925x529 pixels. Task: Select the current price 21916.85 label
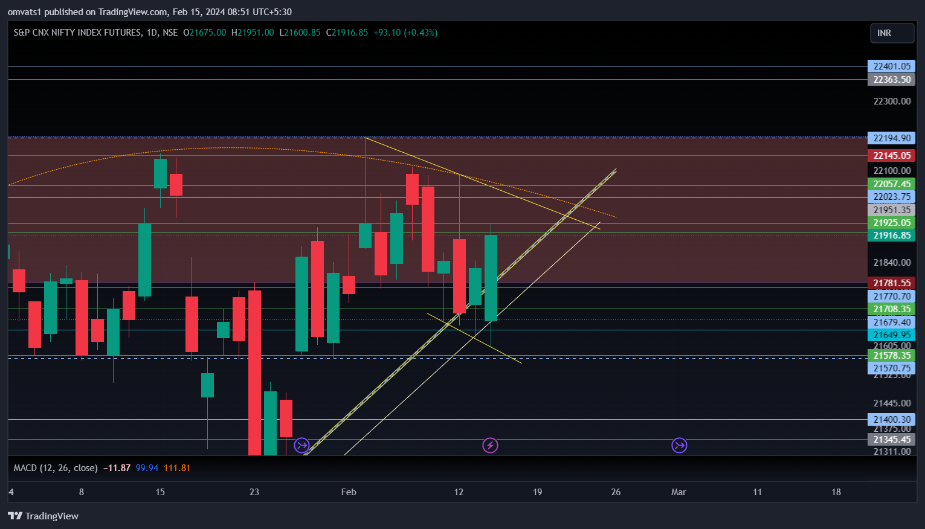pyautogui.click(x=891, y=236)
